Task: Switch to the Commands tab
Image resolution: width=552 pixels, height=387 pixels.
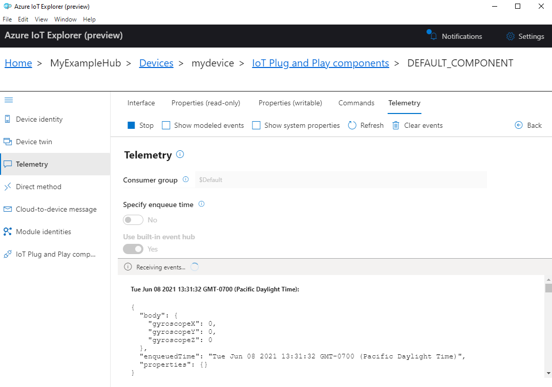Action: 356,103
